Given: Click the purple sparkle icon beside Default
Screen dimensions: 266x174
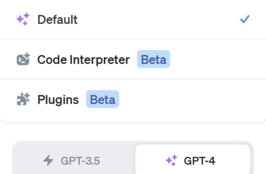Looking at the screenshot, I should pyautogui.click(x=23, y=19).
